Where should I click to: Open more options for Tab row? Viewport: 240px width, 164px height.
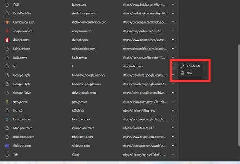click(x=174, y=154)
